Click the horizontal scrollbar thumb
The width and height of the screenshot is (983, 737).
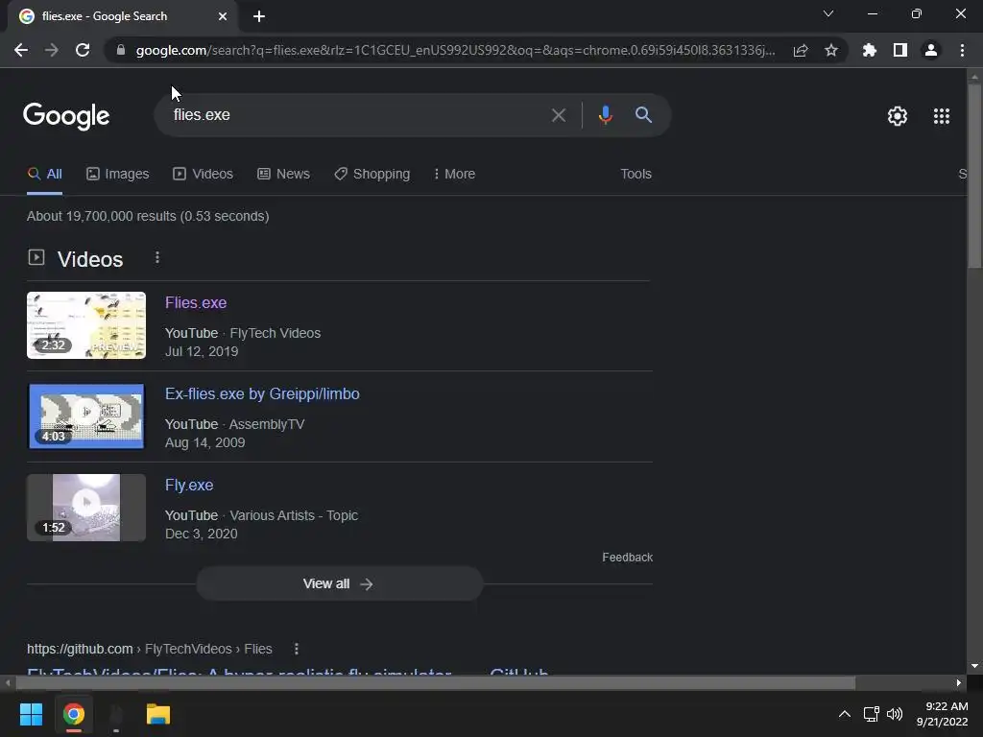coord(435,683)
